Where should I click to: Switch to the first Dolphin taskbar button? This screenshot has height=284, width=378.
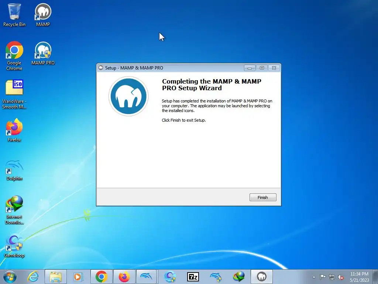(146, 277)
